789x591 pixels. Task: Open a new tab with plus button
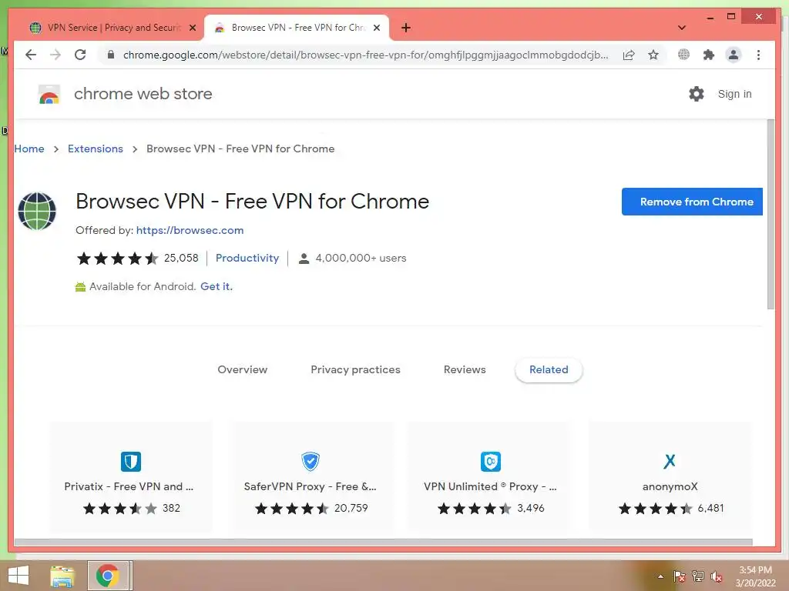(x=406, y=28)
